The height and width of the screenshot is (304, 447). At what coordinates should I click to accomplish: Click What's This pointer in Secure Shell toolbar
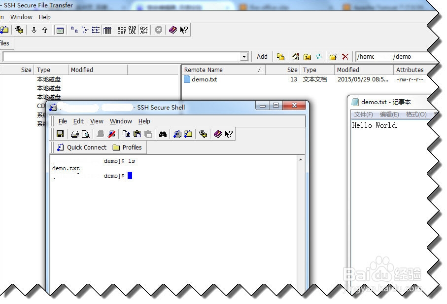229,134
